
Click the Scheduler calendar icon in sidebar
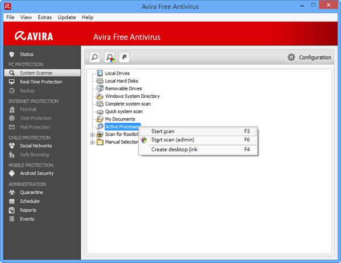click(12, 201)
